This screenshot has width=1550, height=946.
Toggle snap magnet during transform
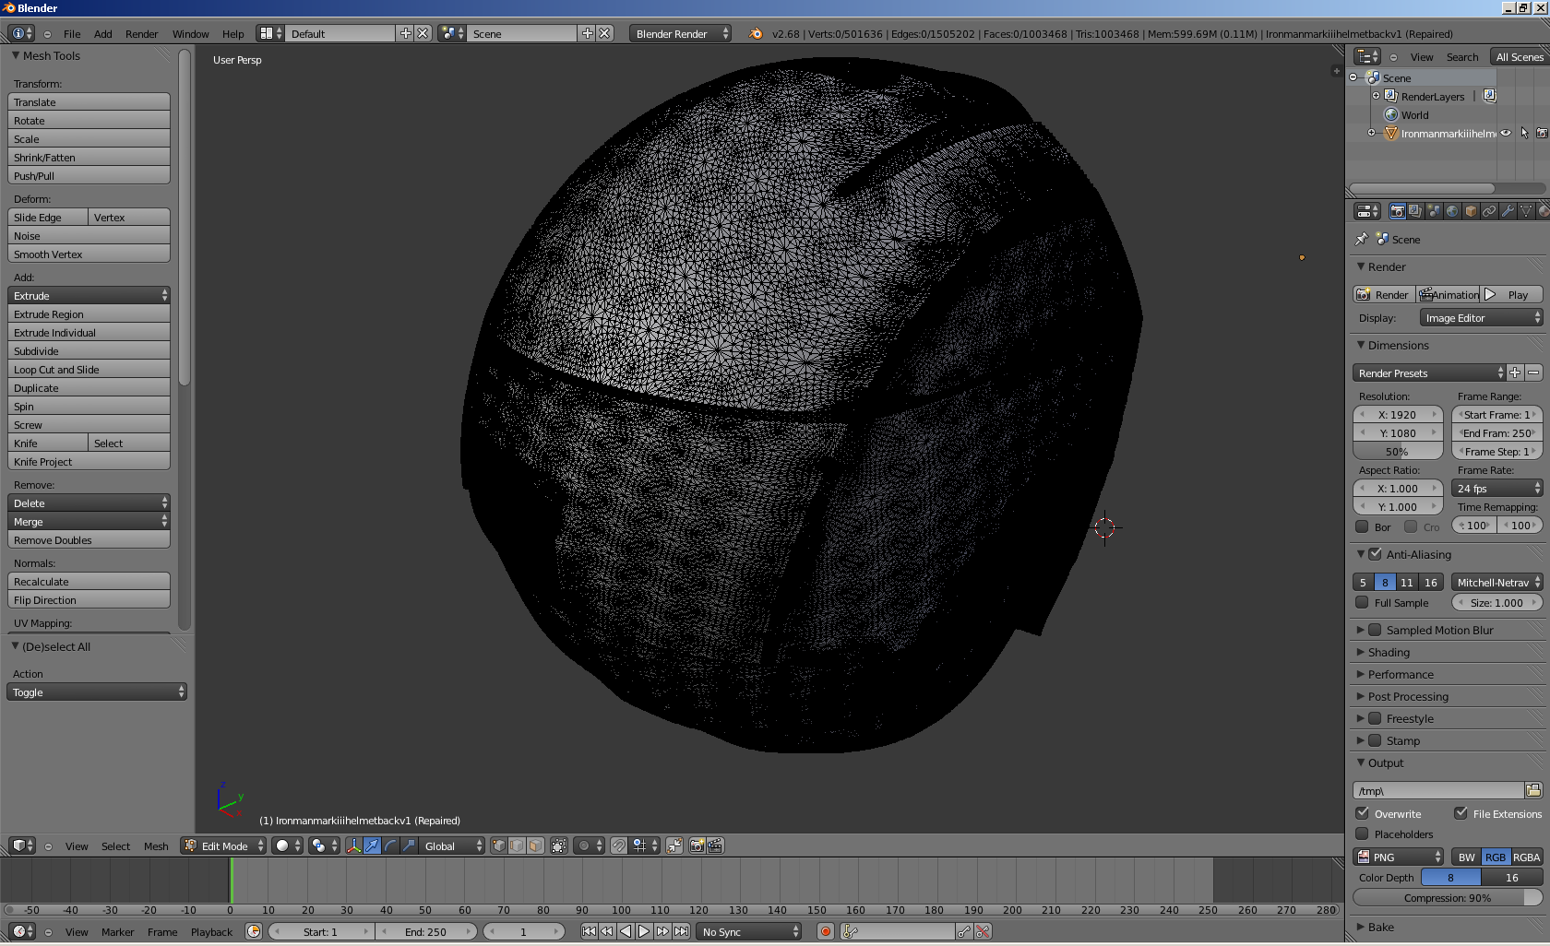(x=619, y=845)
